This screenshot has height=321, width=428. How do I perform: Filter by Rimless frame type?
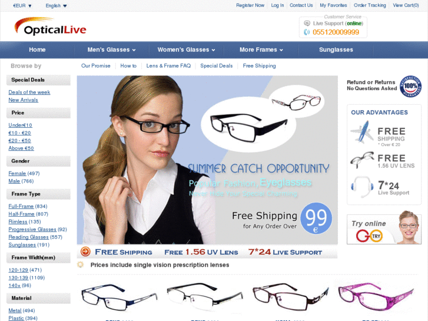pos(18,221)
